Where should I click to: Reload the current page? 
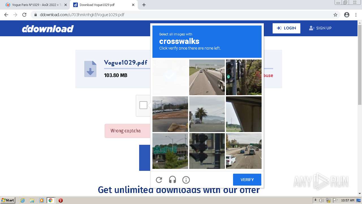pyautogui.click(x=24, y=15)
